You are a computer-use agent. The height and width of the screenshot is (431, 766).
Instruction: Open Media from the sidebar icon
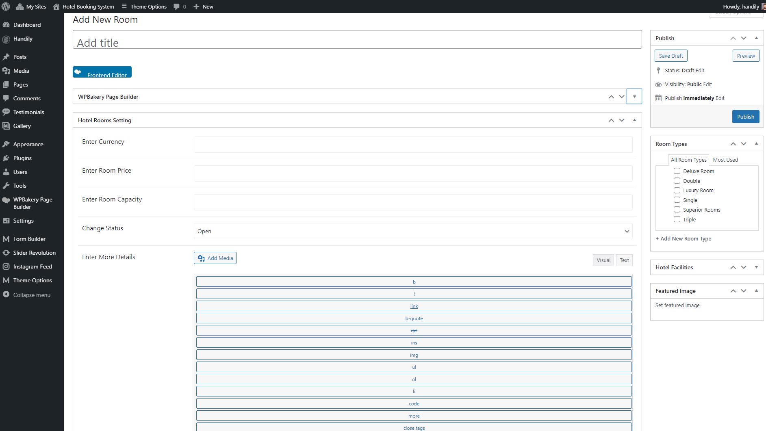point(6,71)
